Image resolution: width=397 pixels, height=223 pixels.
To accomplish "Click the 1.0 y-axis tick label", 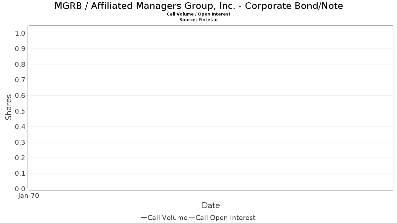I will pyautogui.click(x=20, y=33).
